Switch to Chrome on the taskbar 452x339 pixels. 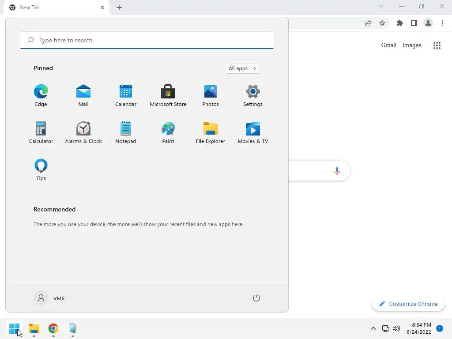(x=53, y=328)
